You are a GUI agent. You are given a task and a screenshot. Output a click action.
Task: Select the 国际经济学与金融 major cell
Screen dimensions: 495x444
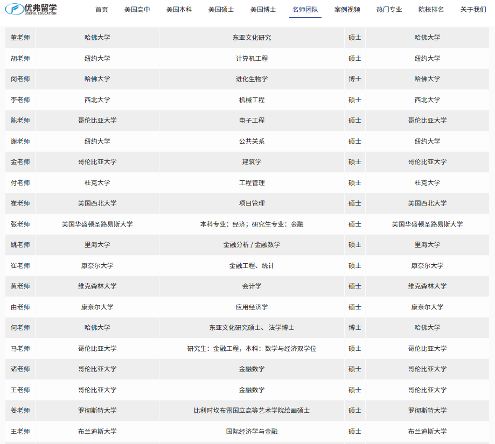[252, 432]
